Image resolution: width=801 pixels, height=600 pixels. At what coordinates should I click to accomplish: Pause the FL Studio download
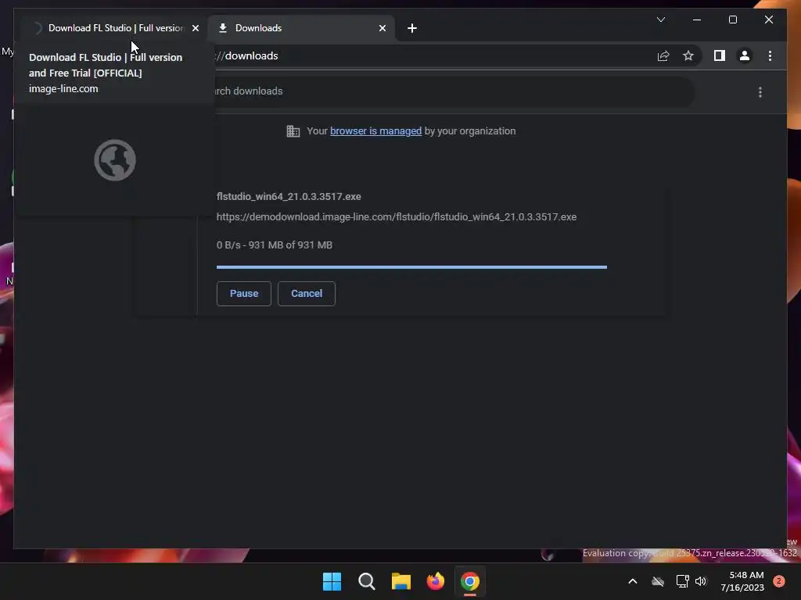[244, 294]
